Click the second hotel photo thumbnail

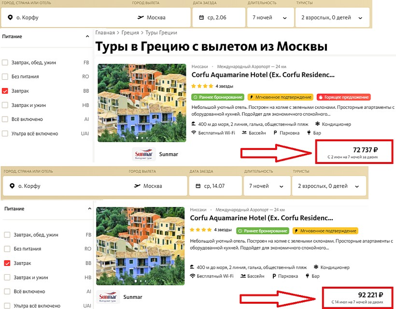click(x=141, y=246)
